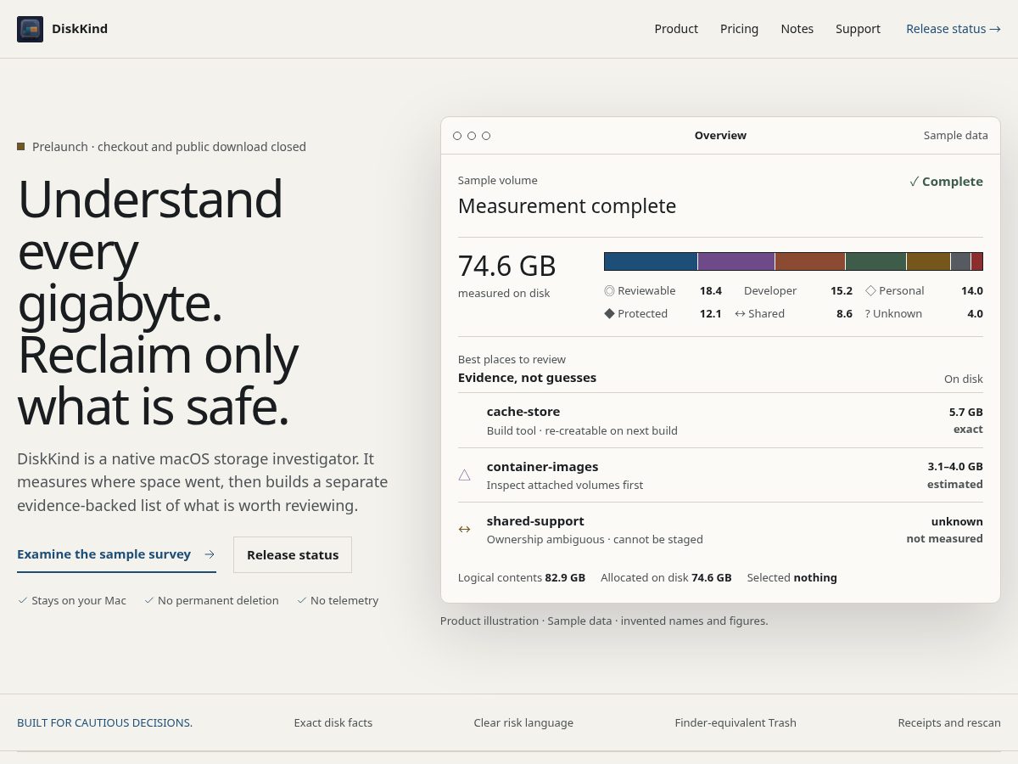
Task: Click 'Evidence, not guesses' heading
Action: (x=527, y=378)
